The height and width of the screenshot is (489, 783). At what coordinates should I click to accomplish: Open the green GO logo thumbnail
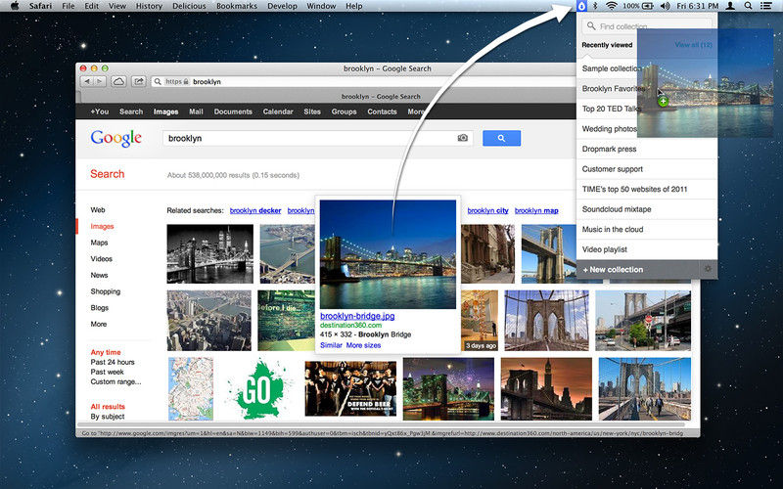(258, 387)
